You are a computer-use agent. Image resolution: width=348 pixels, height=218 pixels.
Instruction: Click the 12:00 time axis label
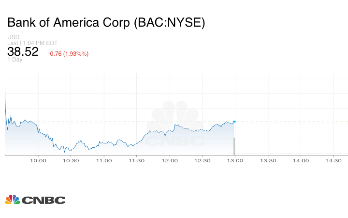pyautogui.click(x=170, y=161)
